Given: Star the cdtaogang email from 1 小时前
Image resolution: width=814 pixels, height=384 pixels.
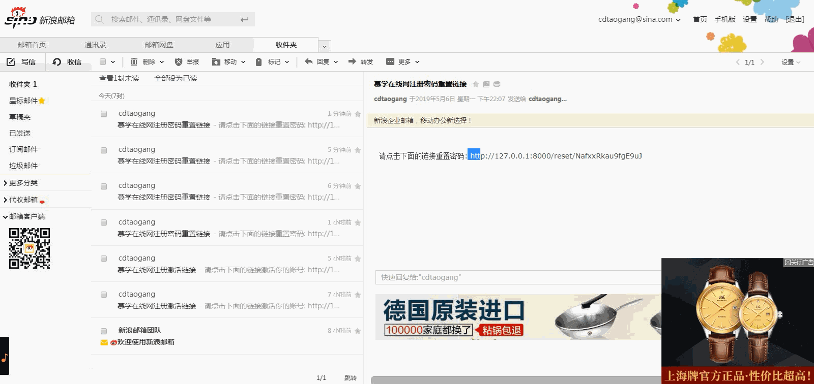Looking at the screenshot, I should [x=358, y=222].
